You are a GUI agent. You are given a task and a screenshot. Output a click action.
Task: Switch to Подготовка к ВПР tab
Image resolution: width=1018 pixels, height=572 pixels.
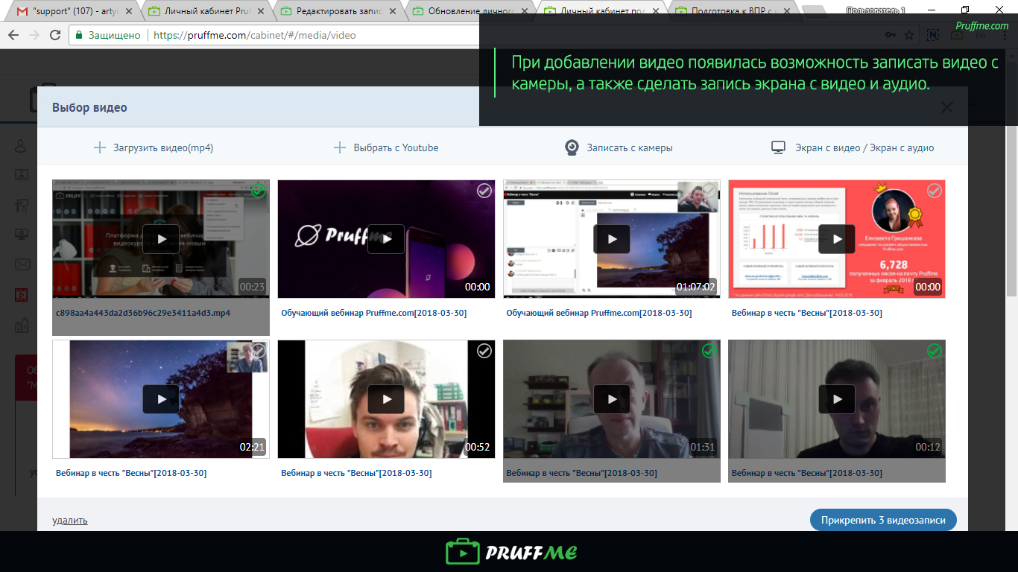pos(734,11)
